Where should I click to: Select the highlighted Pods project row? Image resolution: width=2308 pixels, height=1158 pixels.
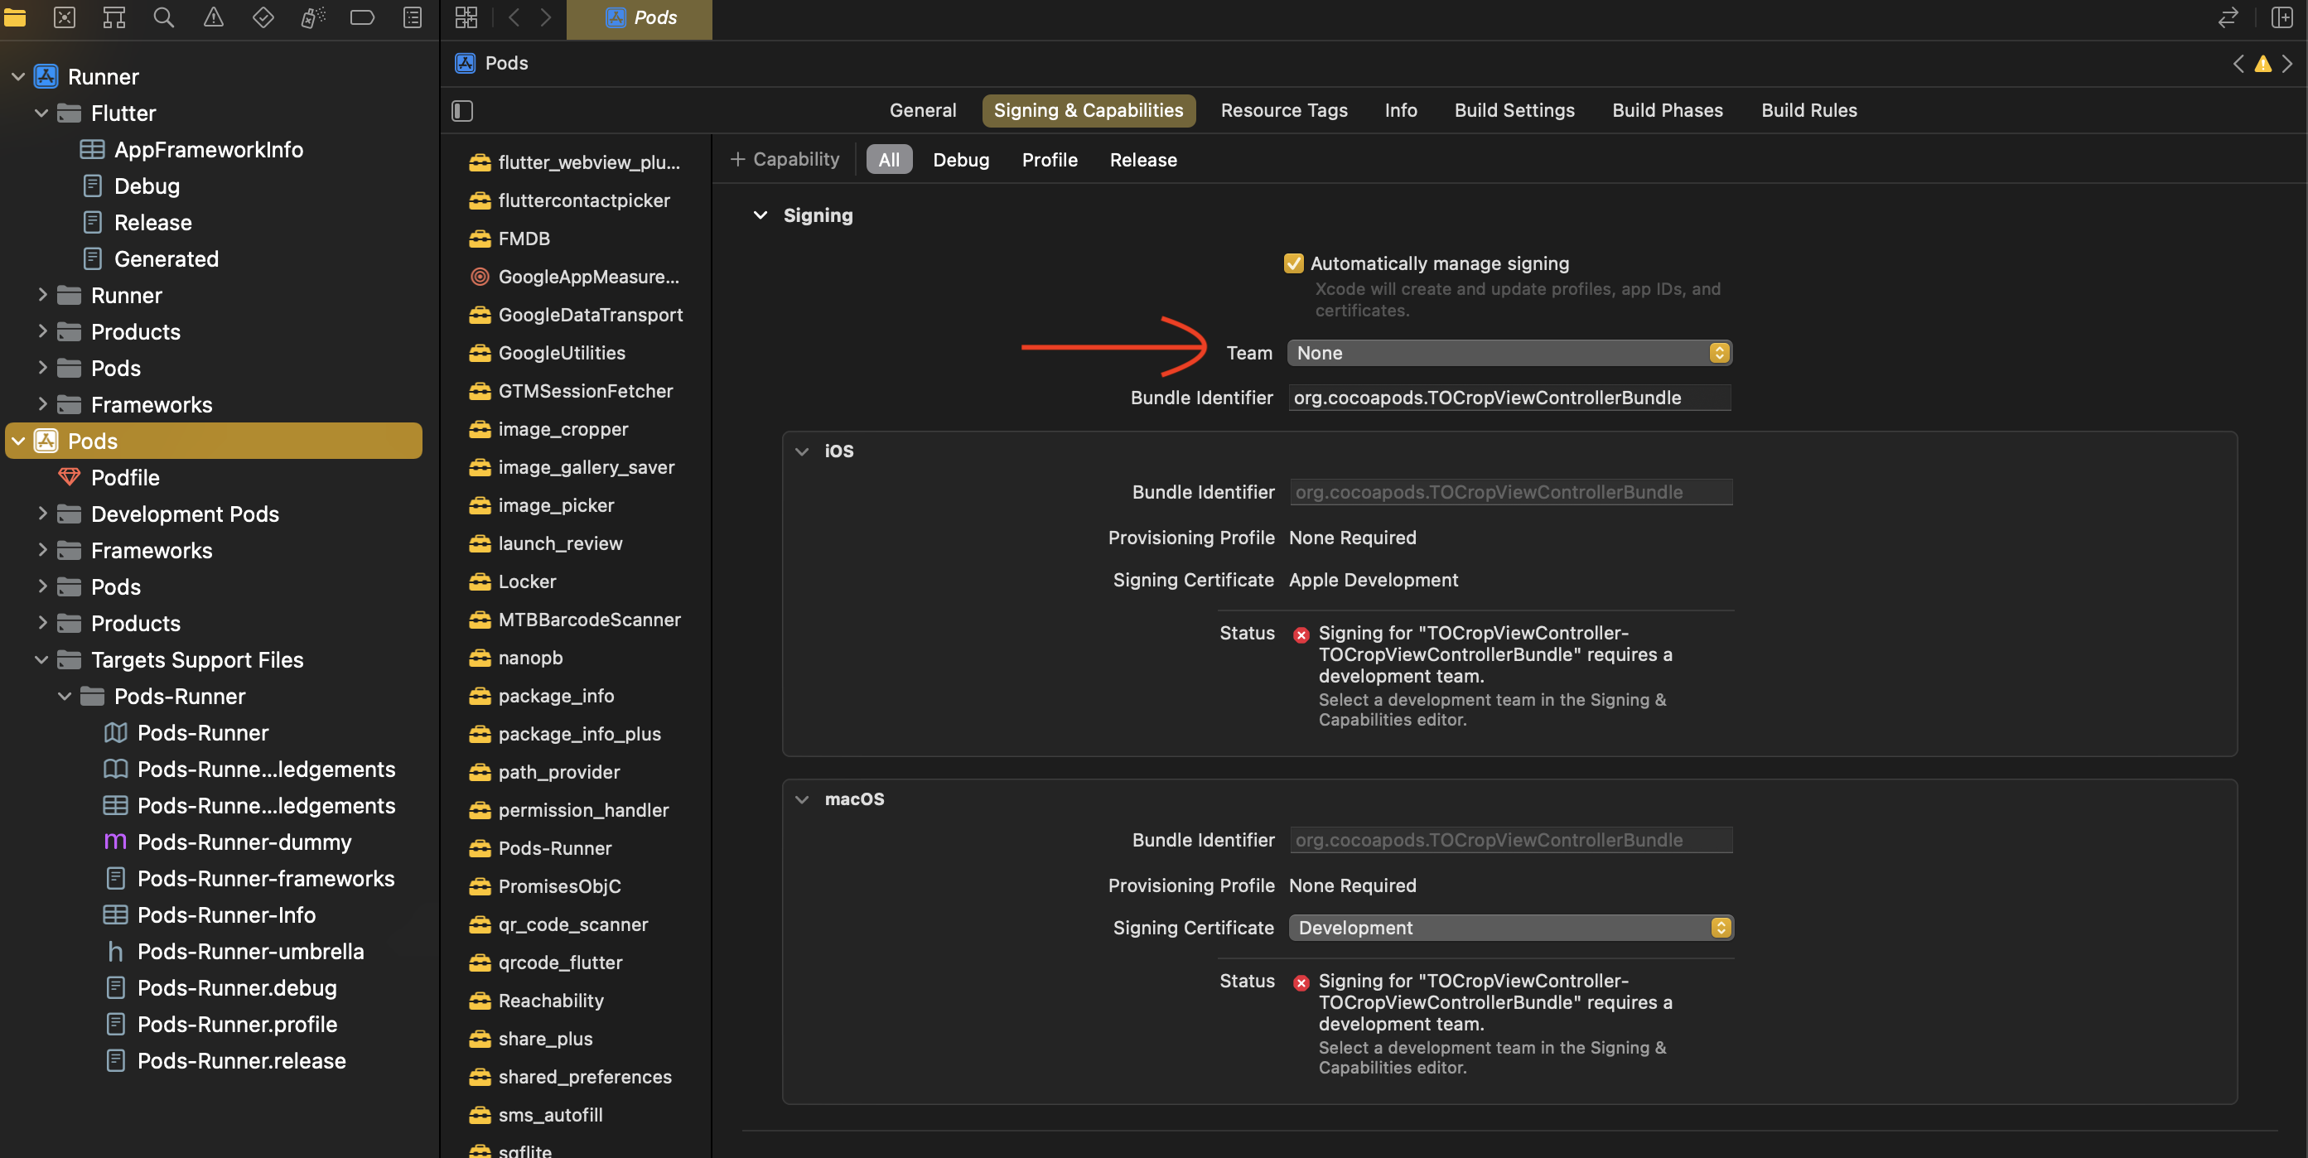[214, 441]
